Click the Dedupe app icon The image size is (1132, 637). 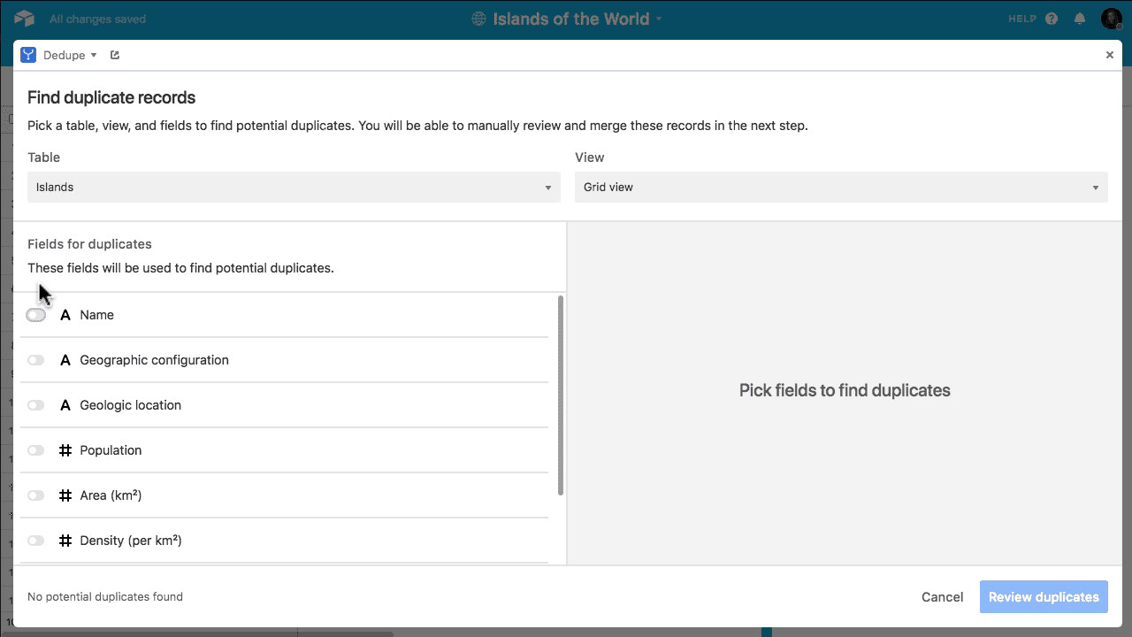[28, 55]
